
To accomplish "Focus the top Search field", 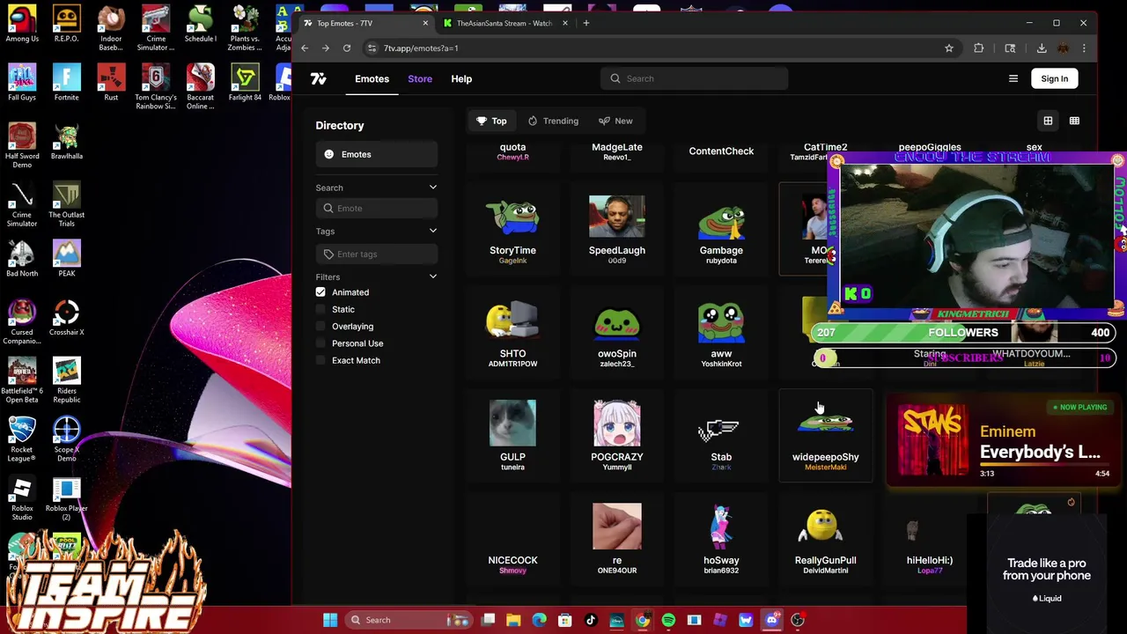I will point(694,78).
